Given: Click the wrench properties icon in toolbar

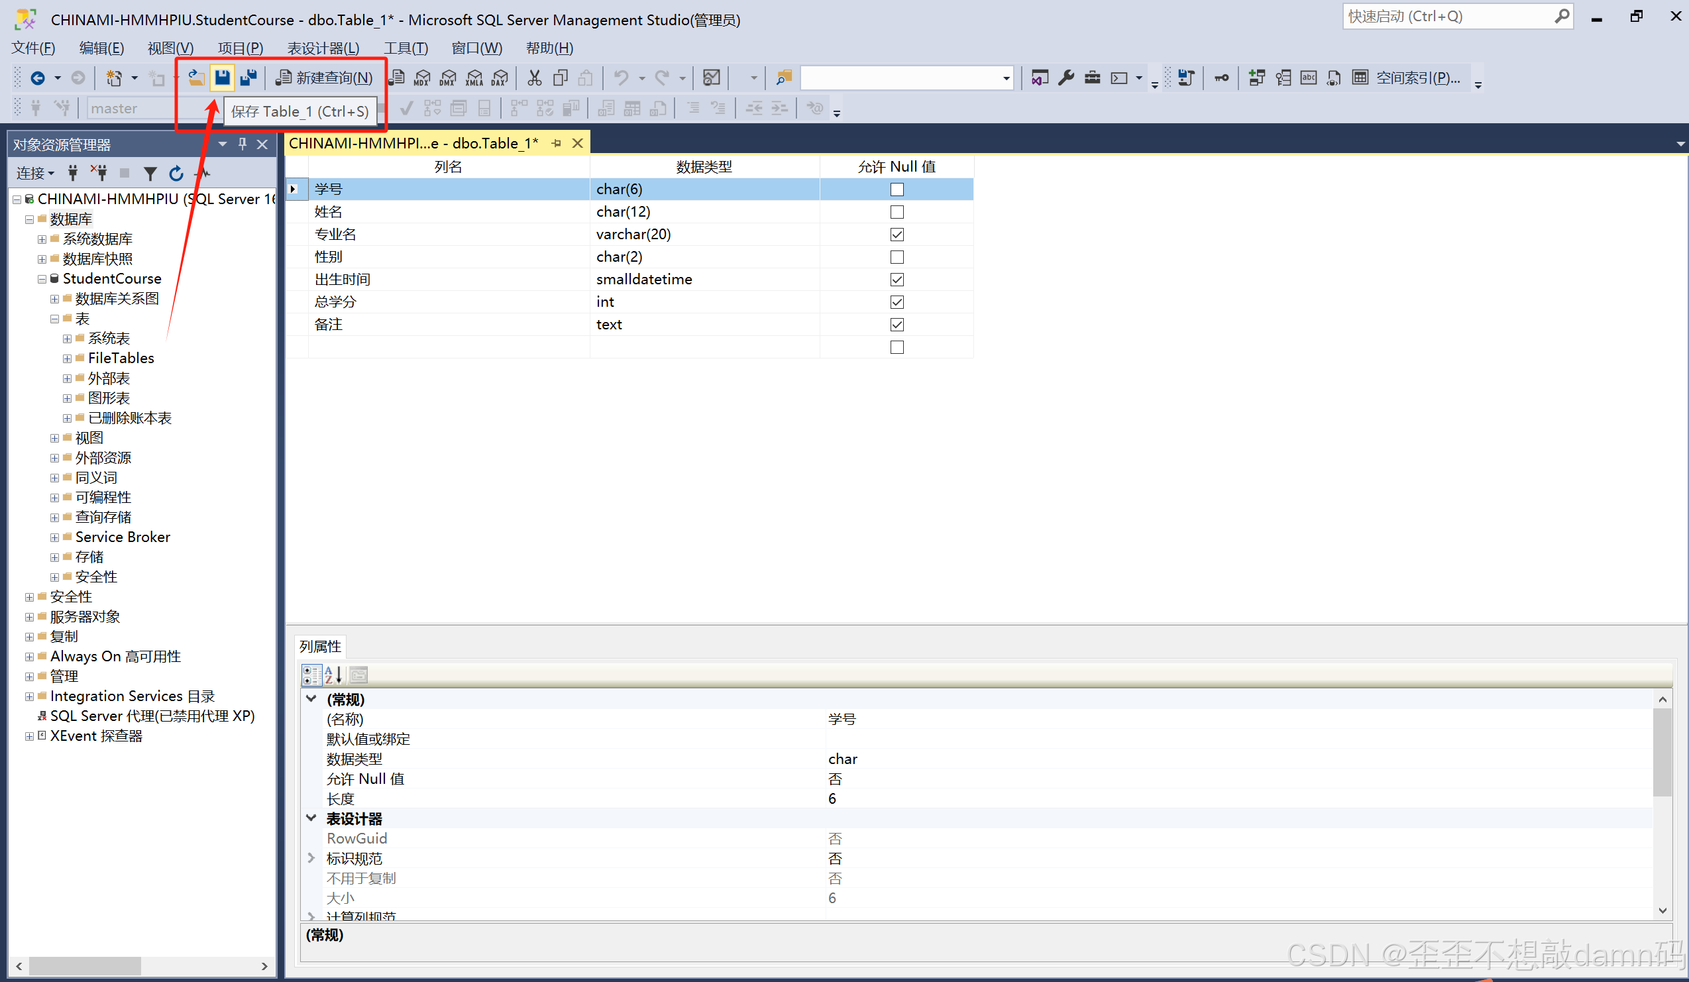Looking at the screenshot, I should (1065, 78).
